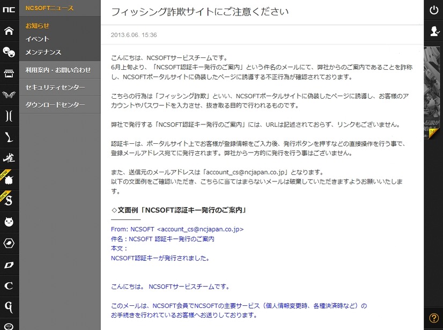Select the smiley icon at sidebar bottom

coord(9,326)
